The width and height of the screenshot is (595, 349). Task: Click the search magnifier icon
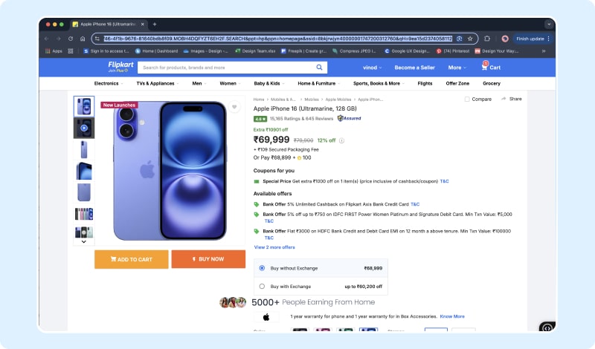click(319, 68)
